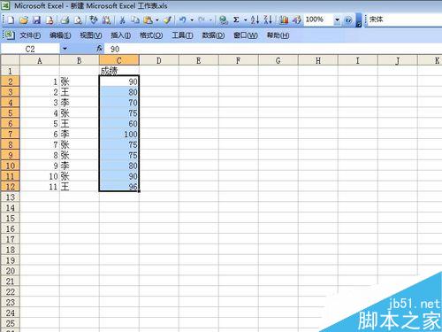Screen dimensions: 442x332
Task: Open the 格式(O) menu
Action: (151, 35)
